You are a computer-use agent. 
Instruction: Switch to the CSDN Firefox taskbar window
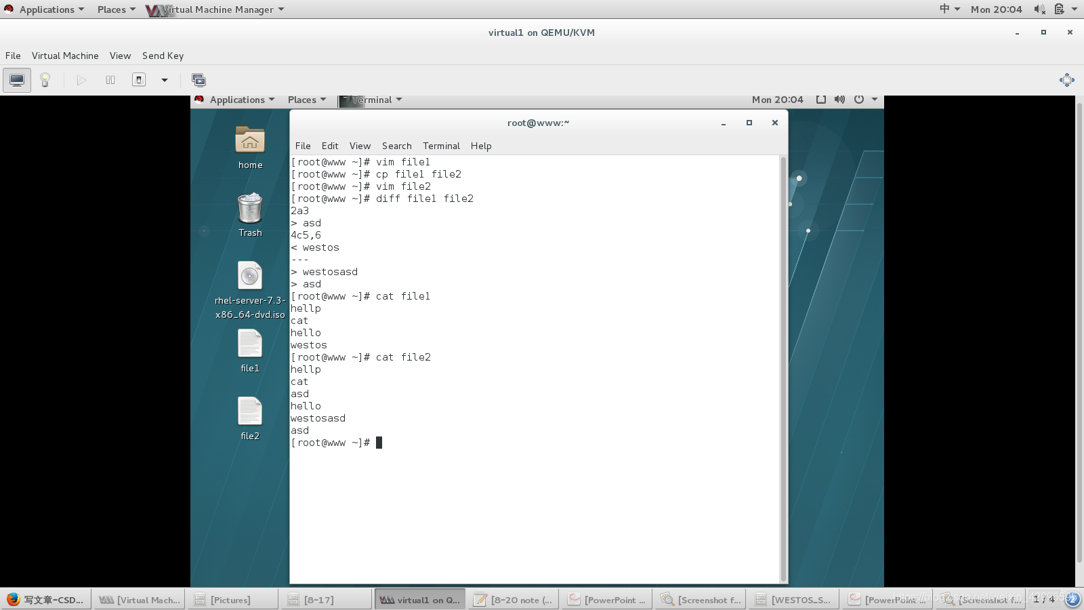pos(45,599)
